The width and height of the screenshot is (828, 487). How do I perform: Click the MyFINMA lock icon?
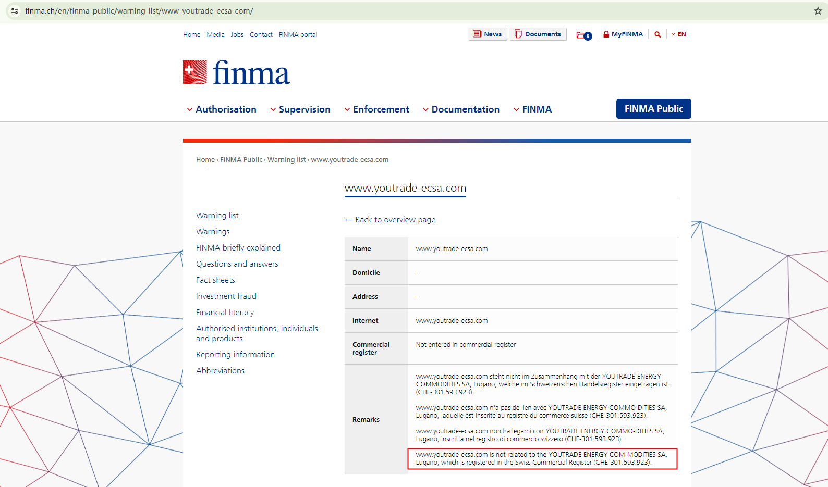point(606,34)
